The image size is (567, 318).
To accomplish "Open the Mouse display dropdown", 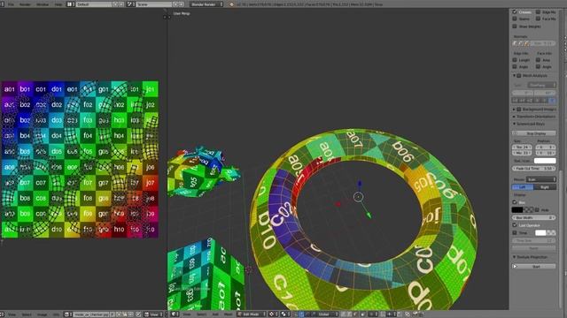I will pos(541,179).
